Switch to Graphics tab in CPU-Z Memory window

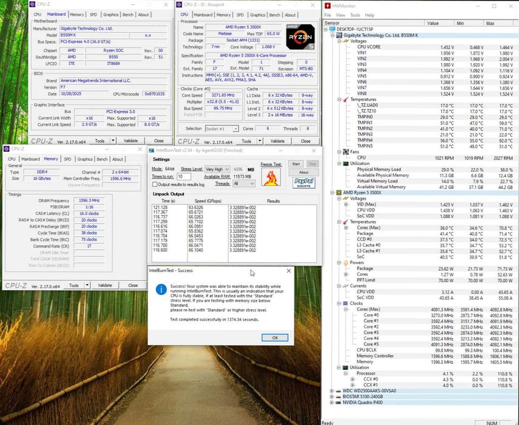pyautogui.click(x=85, y=159)
